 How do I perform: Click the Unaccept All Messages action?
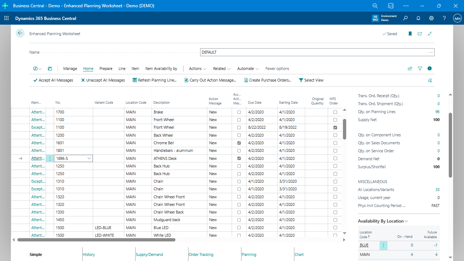103,80
